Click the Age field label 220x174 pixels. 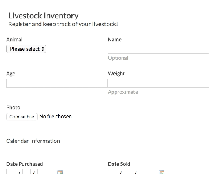pos(11,74)
